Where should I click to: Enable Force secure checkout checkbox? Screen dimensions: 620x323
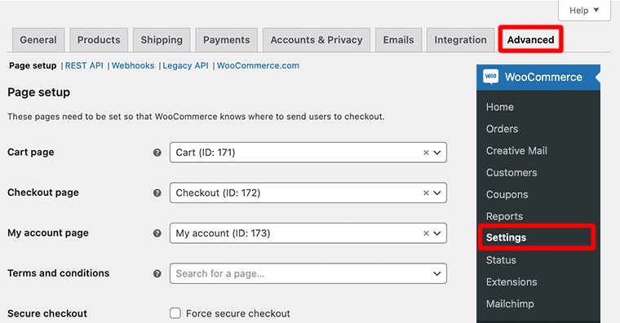pos(175,313)
